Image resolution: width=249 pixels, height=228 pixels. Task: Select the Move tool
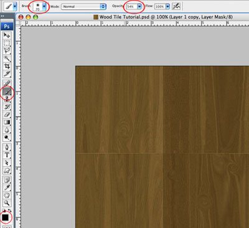click(7, 35)
